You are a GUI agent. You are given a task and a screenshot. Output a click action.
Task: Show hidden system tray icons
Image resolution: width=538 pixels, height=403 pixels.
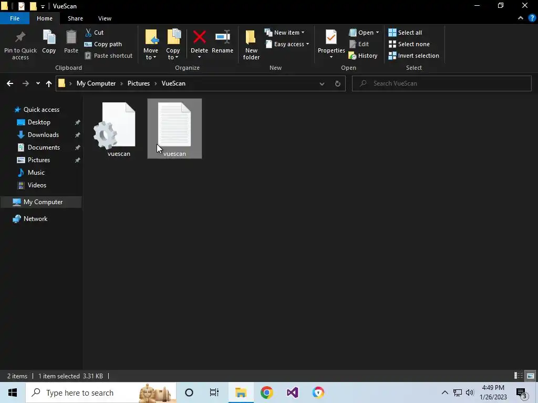pos(444,393)
